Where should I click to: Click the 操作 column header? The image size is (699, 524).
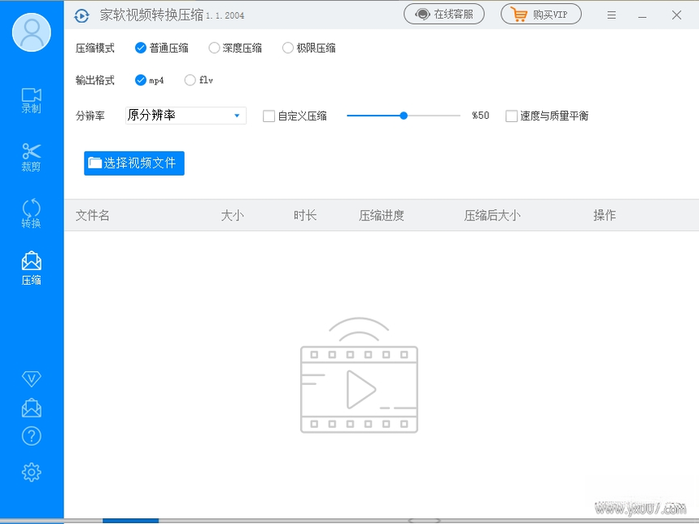605,215
